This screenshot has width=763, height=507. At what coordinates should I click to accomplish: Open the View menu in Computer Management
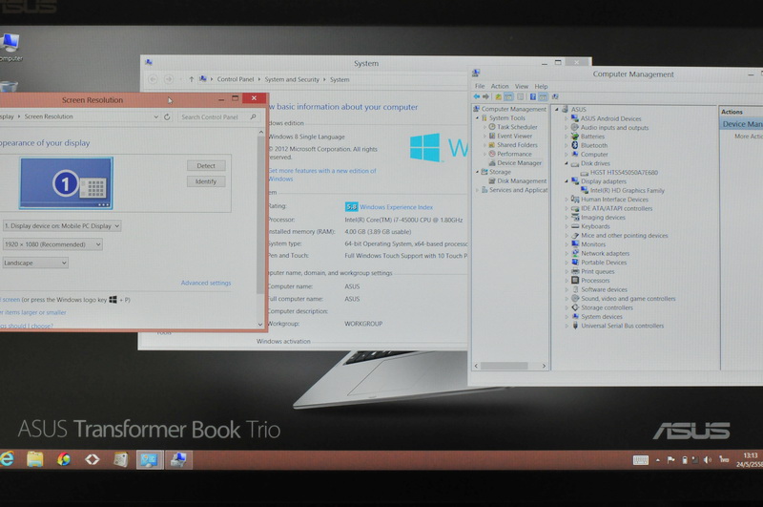(522, 86)
